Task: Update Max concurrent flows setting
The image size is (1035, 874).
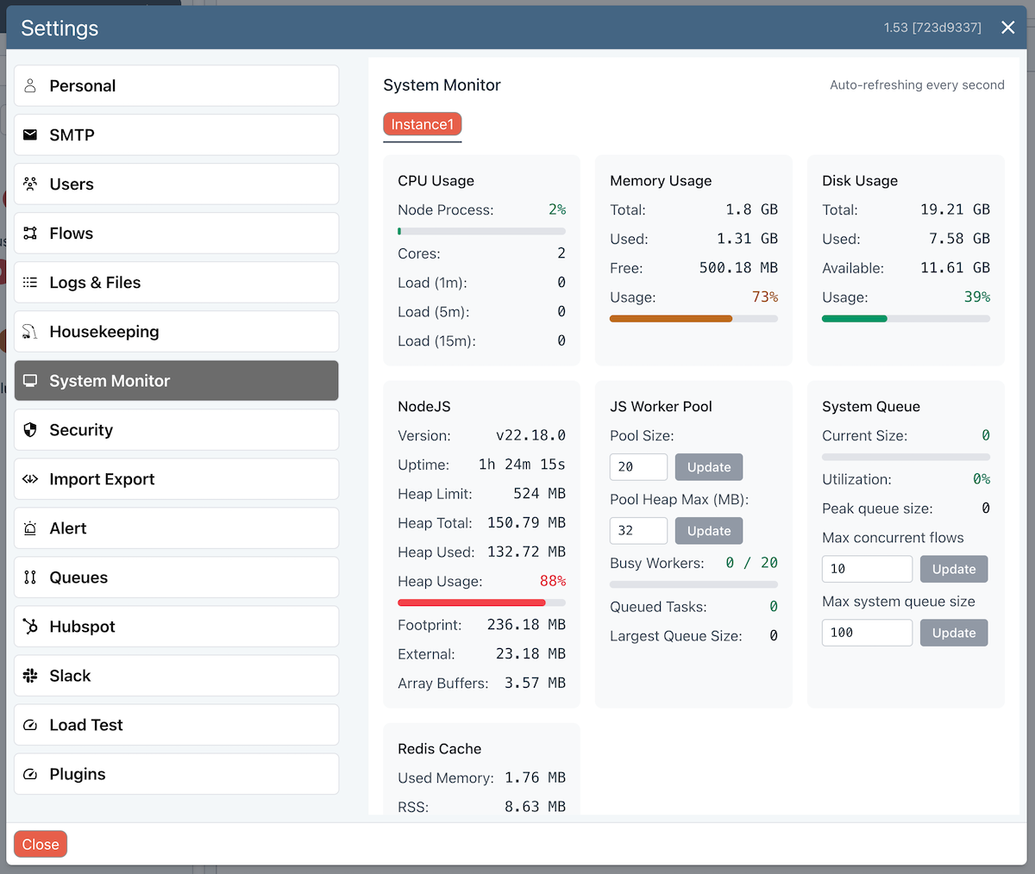Action: (x=953, y=569)
